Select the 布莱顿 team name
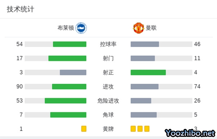Screen dimensions: 217x139 pyautogui.click(x=66, y=28)
